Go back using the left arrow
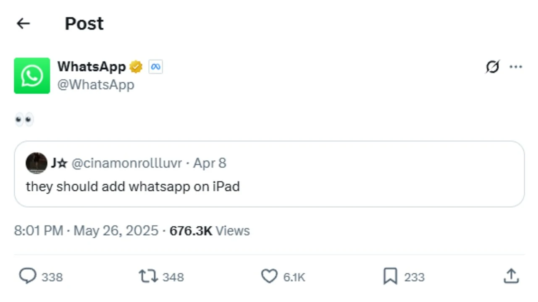Screen dimensions: 538x302 tap(23, 23)
